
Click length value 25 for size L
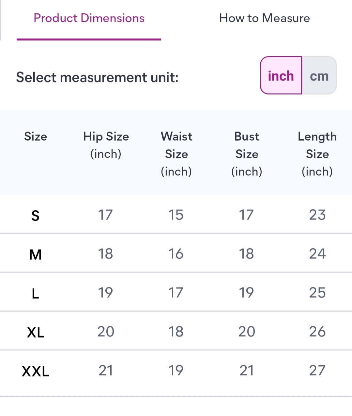coord(317,293)
